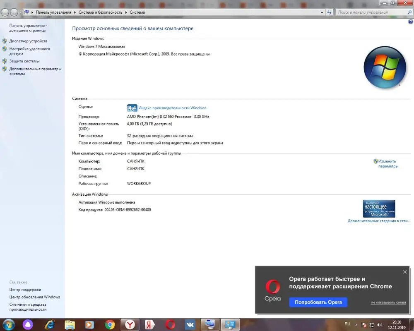Image resolution: width=414 pixels, height=331 pixels.
Task: Click the RU language indicator
Action: pyautogui.click(x=347, y=324)
